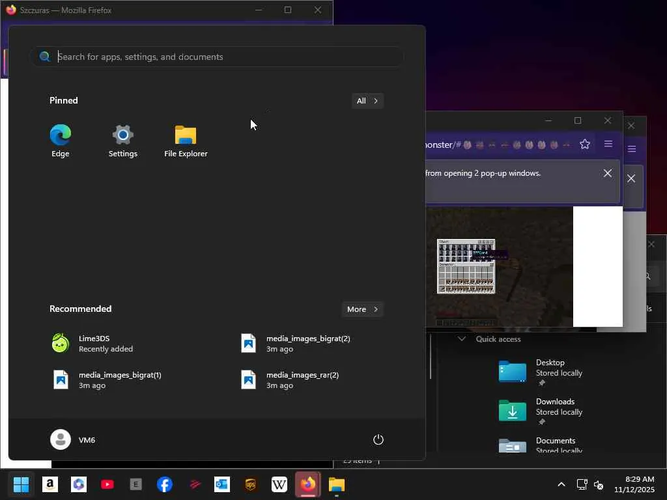Open Documents folder in Quick access
The image size is (667, 500).
(540, 445)
